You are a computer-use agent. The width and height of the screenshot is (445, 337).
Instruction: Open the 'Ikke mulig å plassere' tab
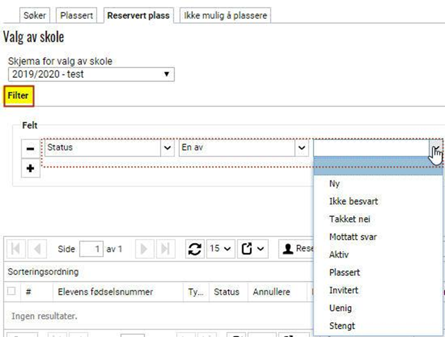pyautogui.click(x=225, y=16)
